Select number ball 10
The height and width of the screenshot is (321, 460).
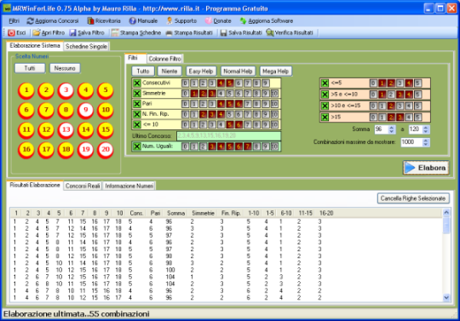click(106, 110)
